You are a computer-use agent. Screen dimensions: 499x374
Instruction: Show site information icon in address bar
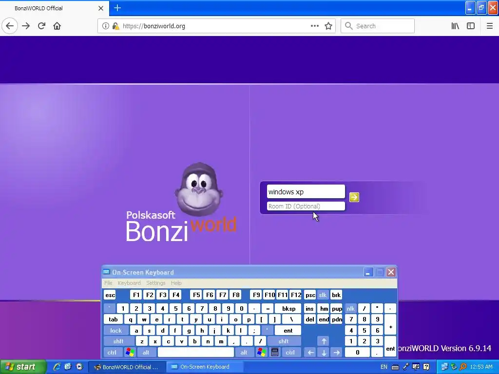[x=106, y=26]
